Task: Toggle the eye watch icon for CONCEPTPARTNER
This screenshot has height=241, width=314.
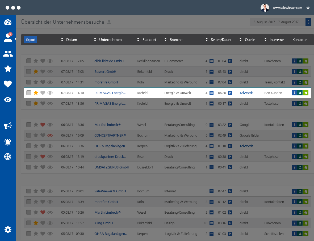Action: click(50, 135)
